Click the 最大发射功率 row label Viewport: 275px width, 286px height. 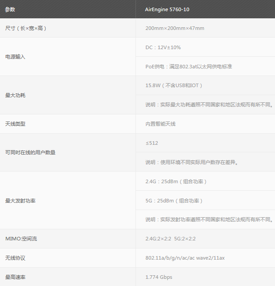(x=20, y=201)
